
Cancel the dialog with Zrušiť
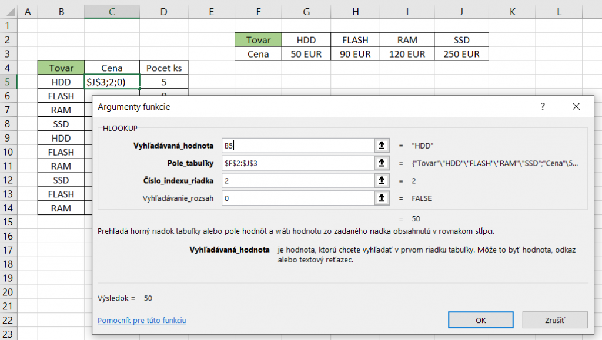pyautogui.click(x=555, y=320)
